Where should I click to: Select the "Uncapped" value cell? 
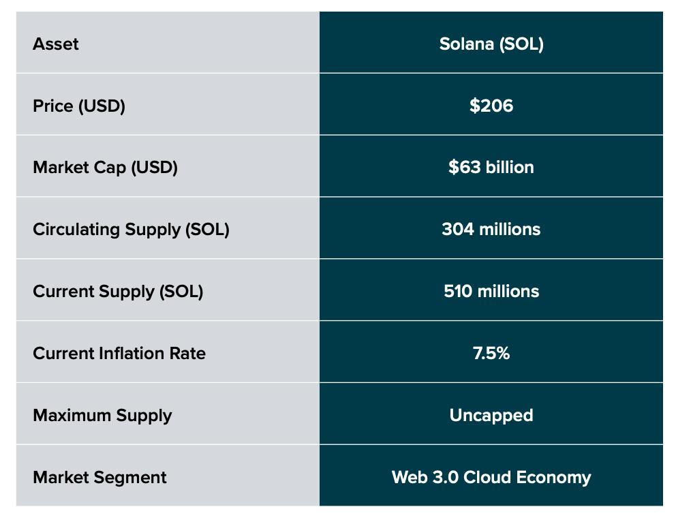[x=491, y=416]
